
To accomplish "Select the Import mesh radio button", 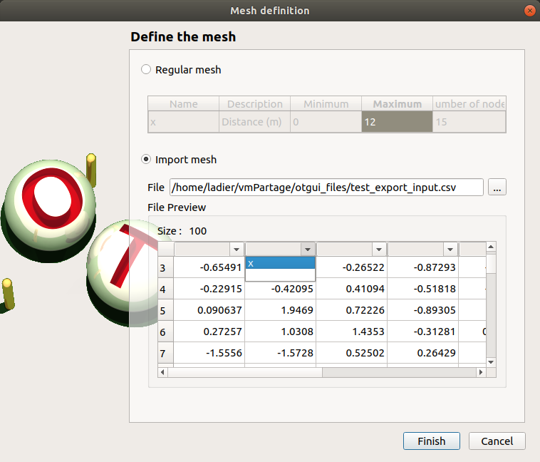I will pos(146,160).
